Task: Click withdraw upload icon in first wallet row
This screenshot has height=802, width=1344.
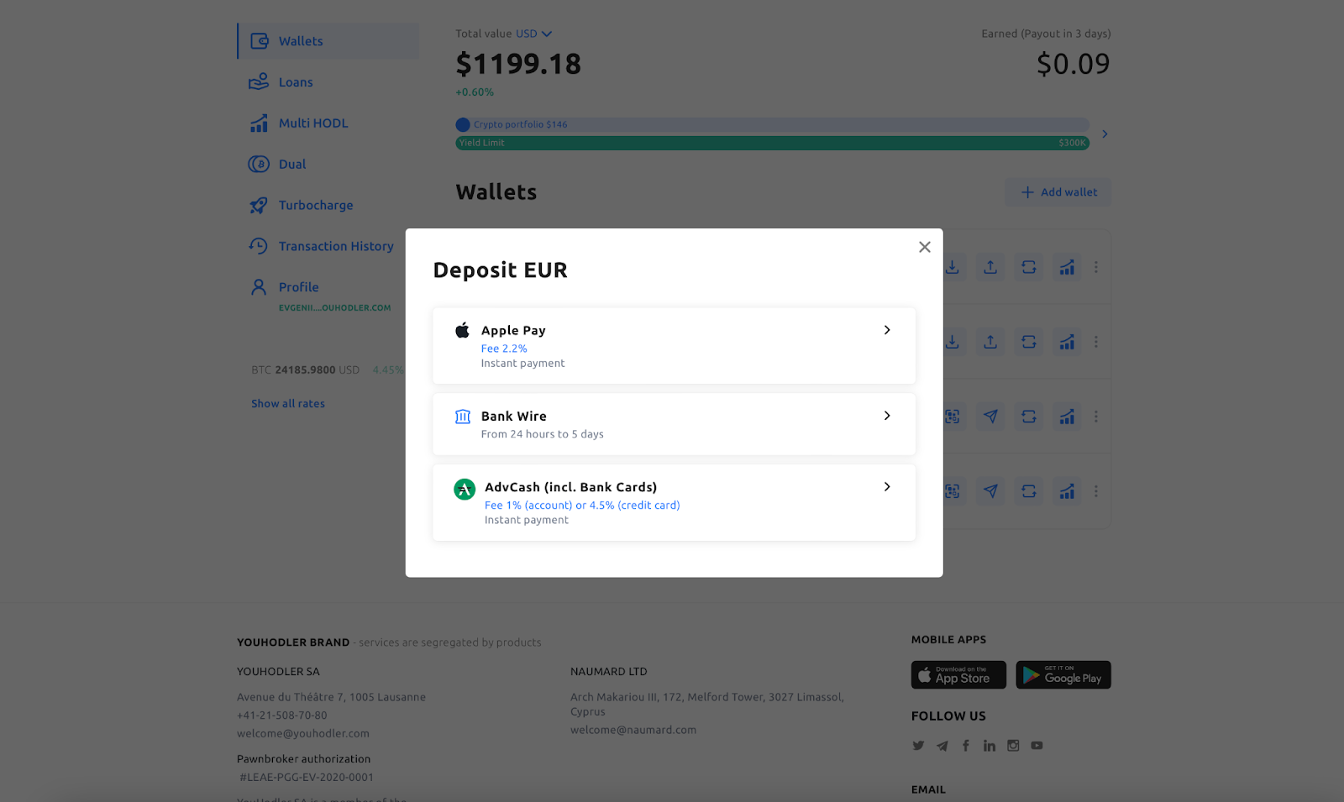Action: (990, 267)
